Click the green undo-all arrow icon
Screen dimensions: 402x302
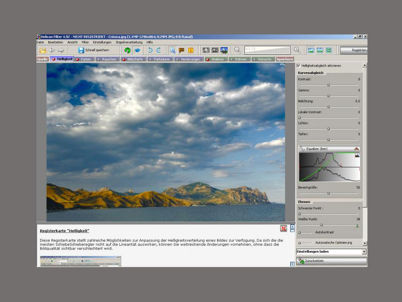[x=127, y=50]
